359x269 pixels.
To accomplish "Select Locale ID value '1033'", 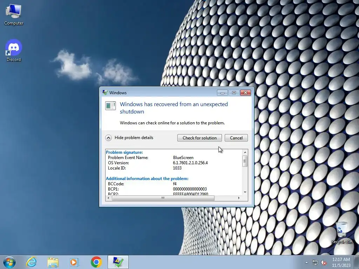I will click(177, 168).
